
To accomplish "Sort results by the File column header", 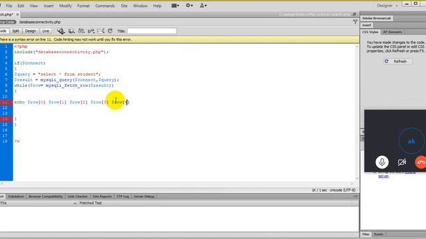I will coord(38,203).
